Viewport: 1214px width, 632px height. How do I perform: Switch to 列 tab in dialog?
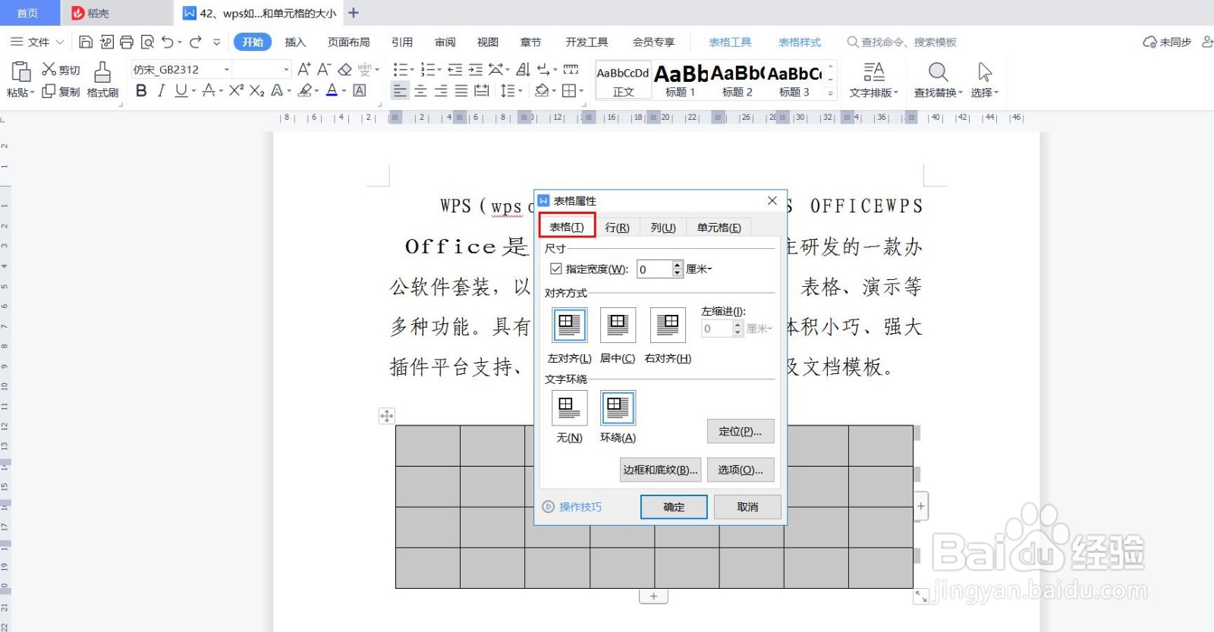coord(663,228)
